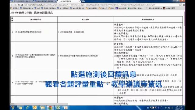
Task: Switch to the first browser tab
Action: (22, 1)
